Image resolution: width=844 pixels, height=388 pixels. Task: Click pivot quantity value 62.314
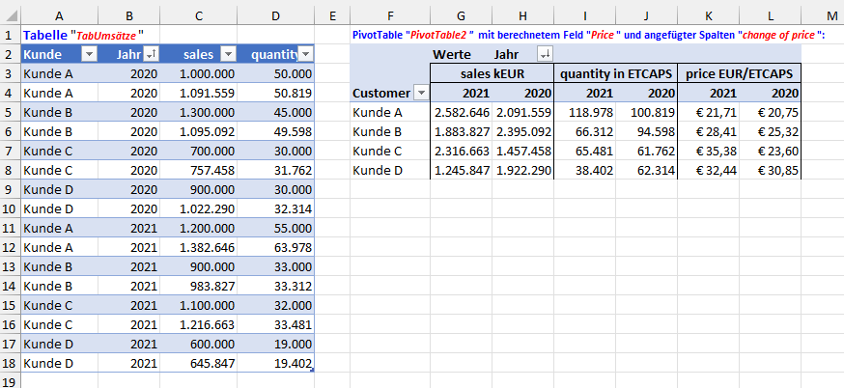coord(646,171)
